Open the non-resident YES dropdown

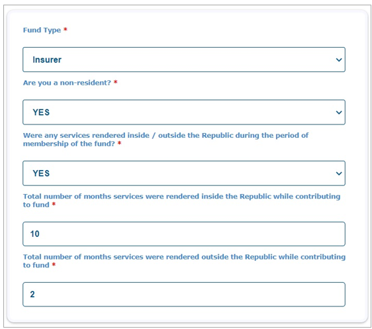pyautogui.click(x=184, y=112)
